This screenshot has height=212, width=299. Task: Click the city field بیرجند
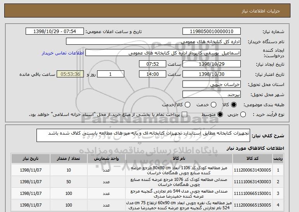[x=212, y=95]
